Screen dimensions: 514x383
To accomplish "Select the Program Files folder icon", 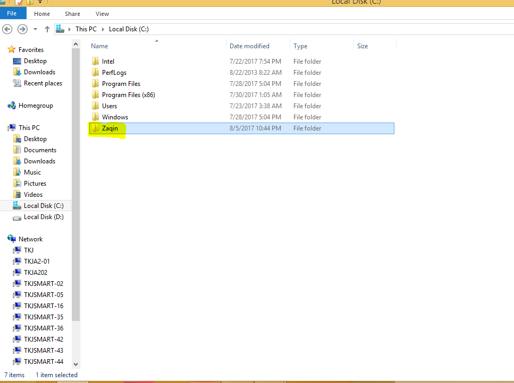I will (x=95, y=83).
